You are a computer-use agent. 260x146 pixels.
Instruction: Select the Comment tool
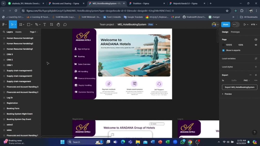[x=65, y=24]
